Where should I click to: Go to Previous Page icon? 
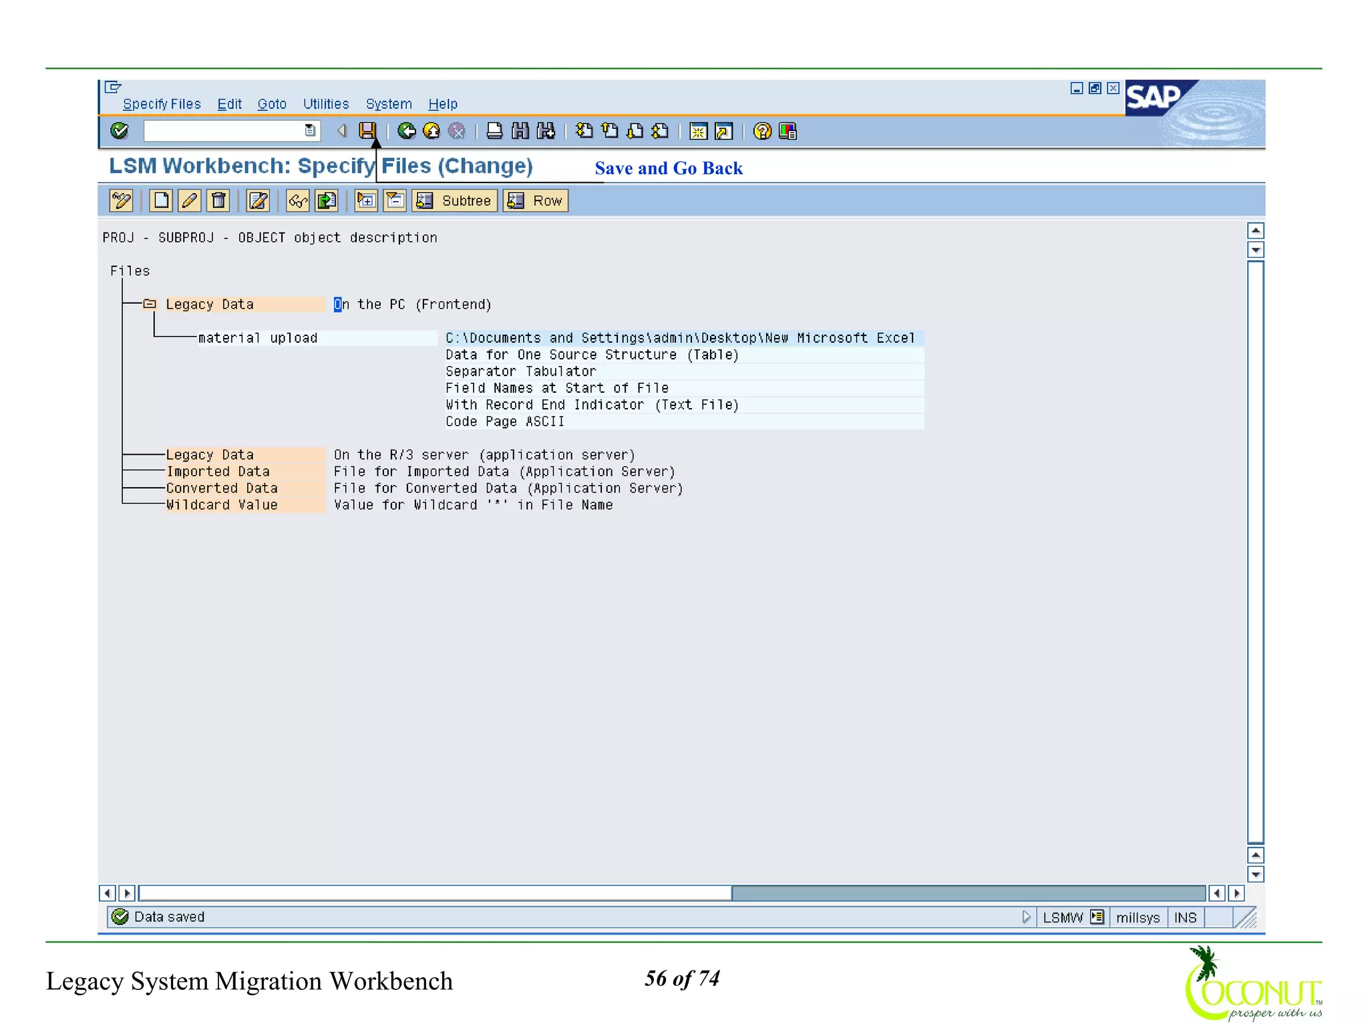pos(609,131)
